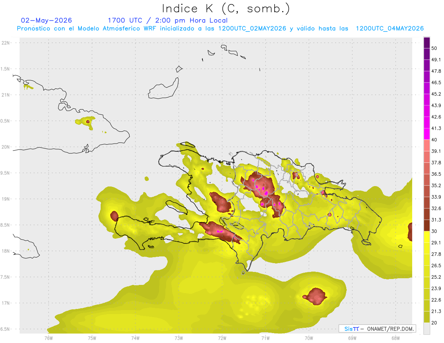Click the 35.2 legend value label
444x343 pixels.
[x=436, y=185]
